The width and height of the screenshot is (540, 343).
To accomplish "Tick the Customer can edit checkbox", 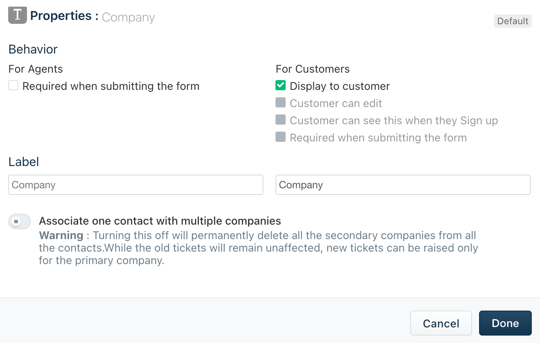I will [x=281, y=103].
